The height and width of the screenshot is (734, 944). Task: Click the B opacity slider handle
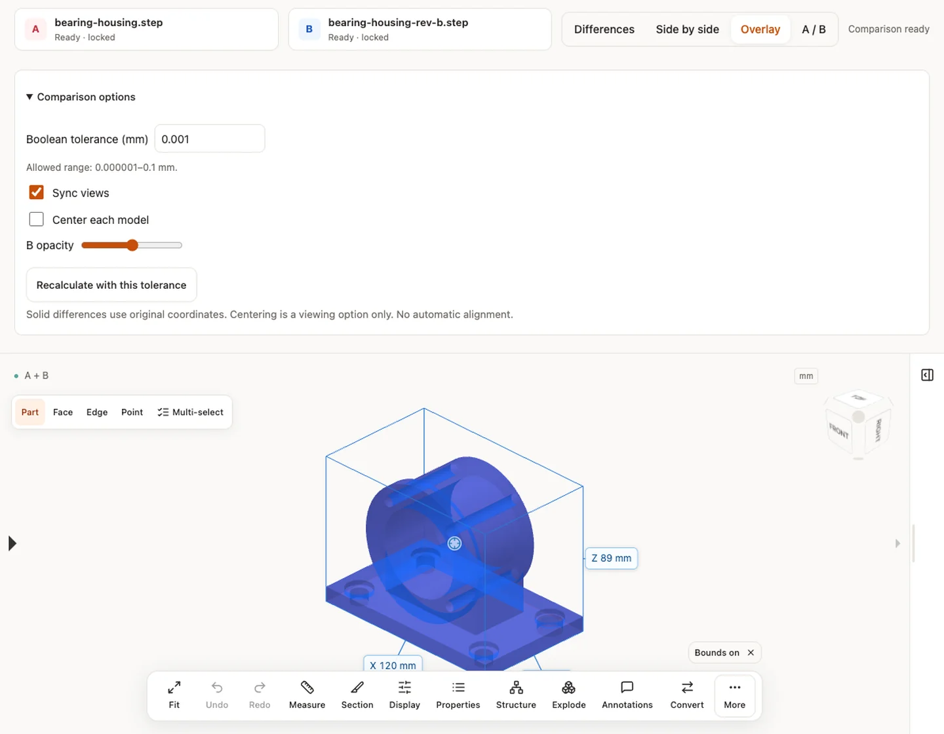click(x=132, y=246)
